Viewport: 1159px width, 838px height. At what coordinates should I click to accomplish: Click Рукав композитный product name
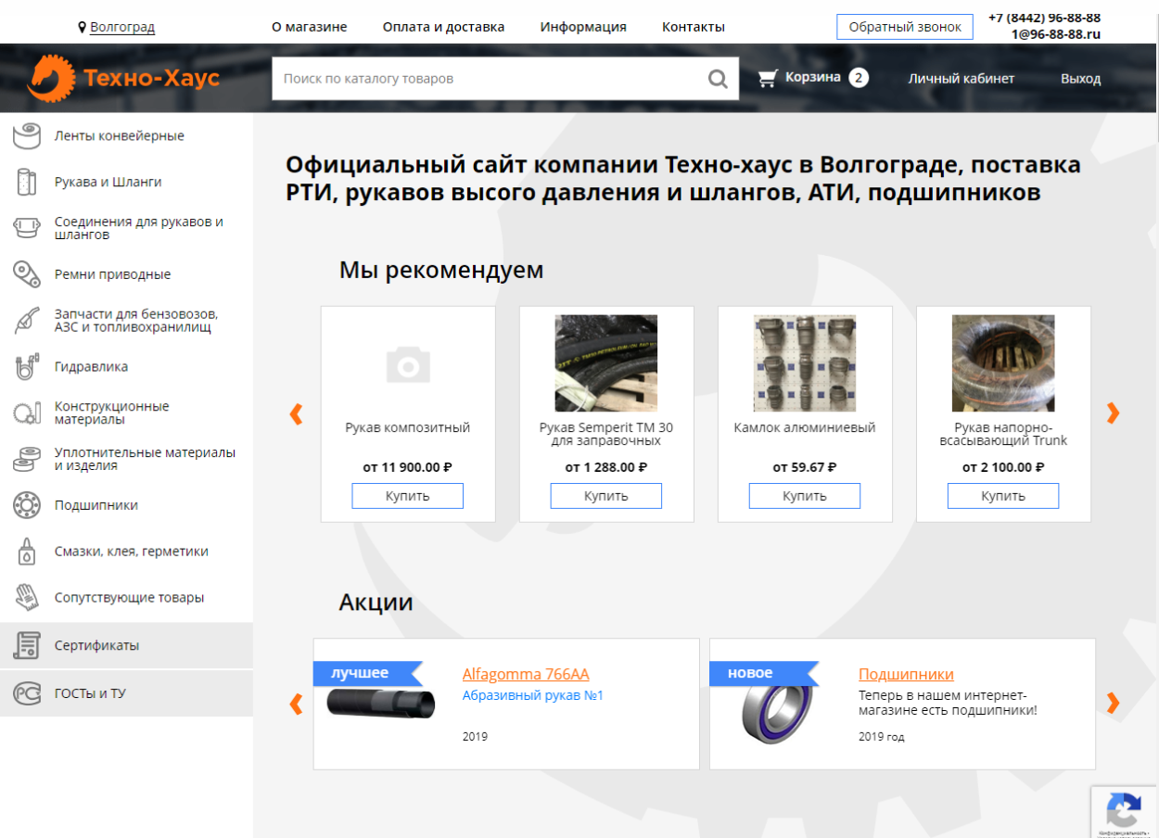tap(408, 428)
